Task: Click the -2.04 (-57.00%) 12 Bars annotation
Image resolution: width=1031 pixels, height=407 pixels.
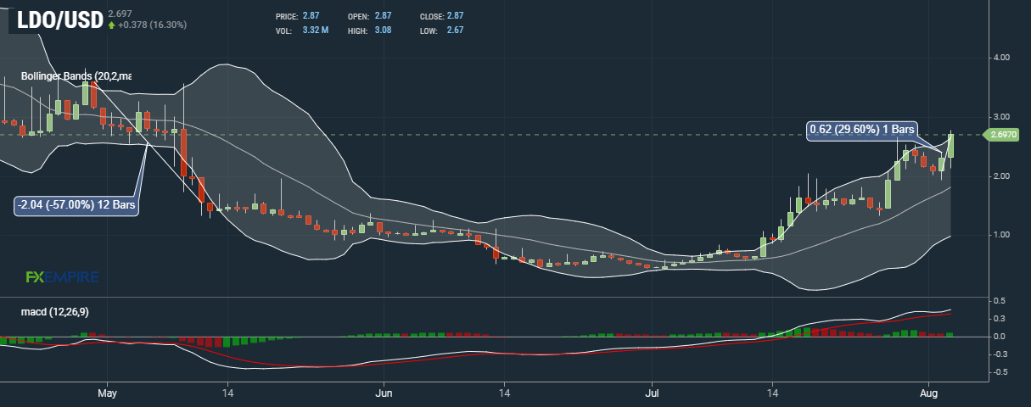Action: tap(76, 205)
